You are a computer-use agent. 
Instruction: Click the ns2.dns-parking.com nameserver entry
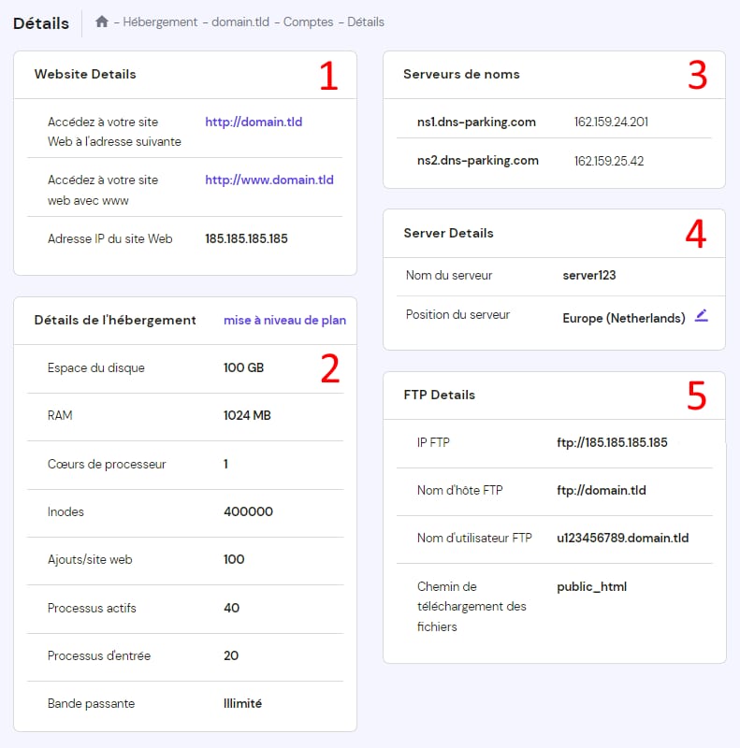click(477, 160)
